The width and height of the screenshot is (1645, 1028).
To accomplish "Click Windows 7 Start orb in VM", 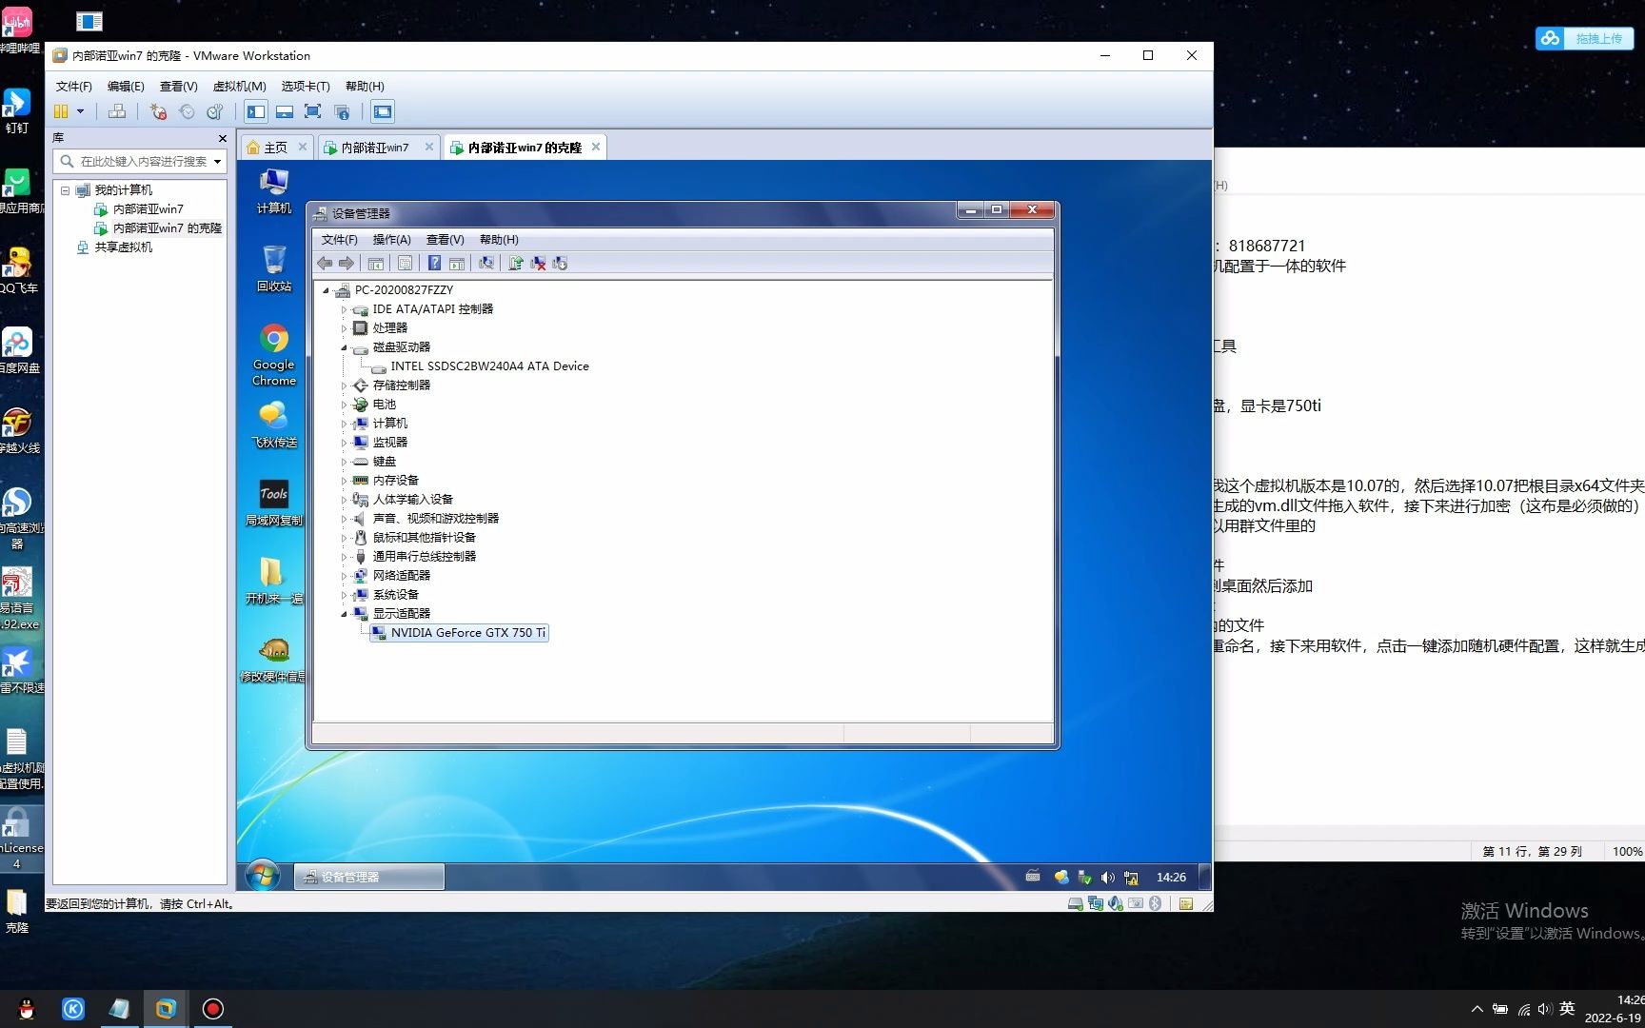I will point(263,876).
